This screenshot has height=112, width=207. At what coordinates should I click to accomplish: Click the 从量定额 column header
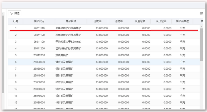click(140, 21)
